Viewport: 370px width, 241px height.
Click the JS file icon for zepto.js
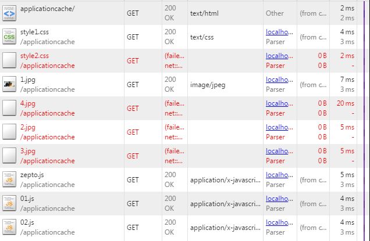[9, 179]
